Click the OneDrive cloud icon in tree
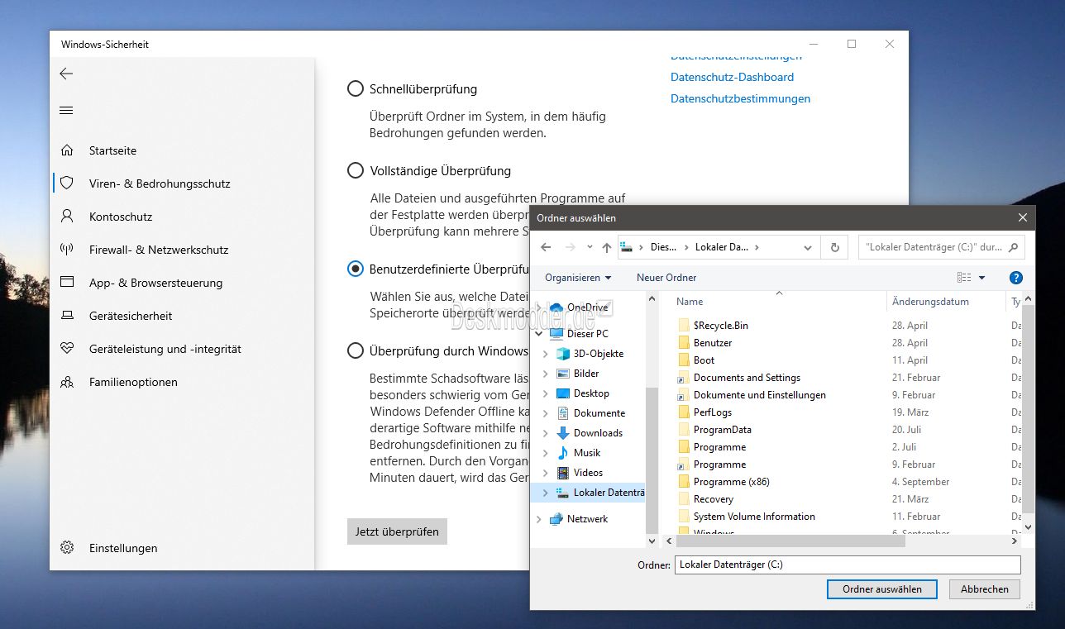The width and height of the screenshot is (1065, 629). pos(556,307)
